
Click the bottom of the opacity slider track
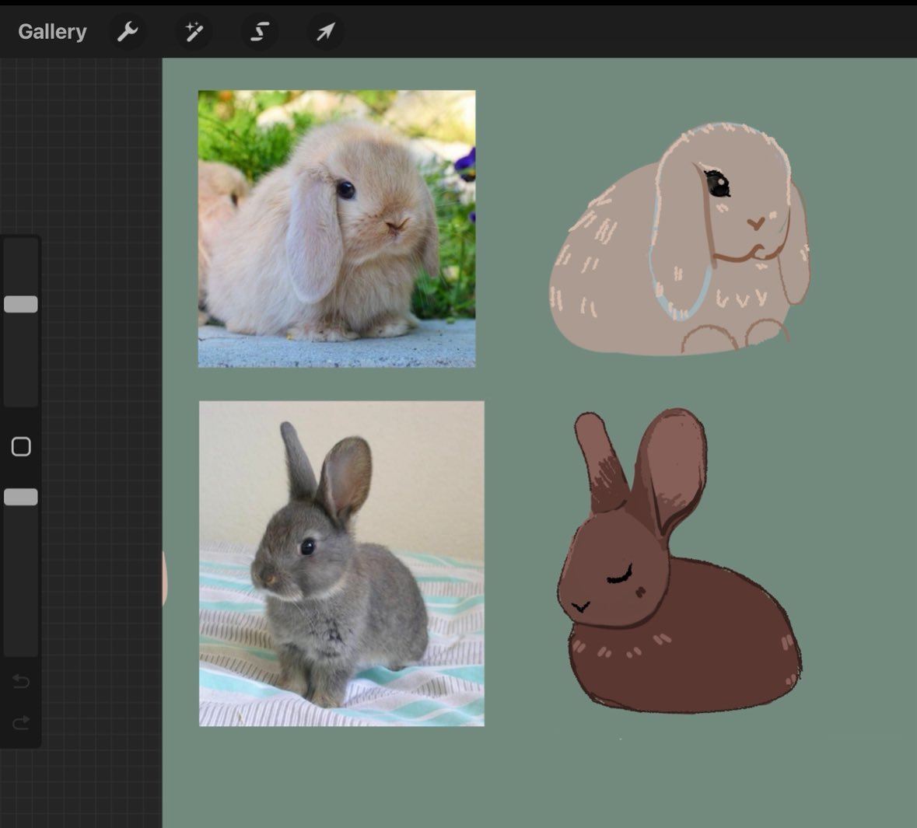click(x=21, y=645)
